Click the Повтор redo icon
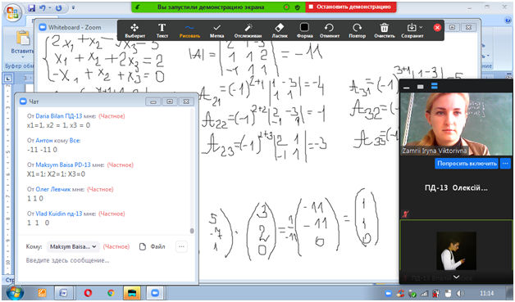The image size is (515, 302). 357,30
